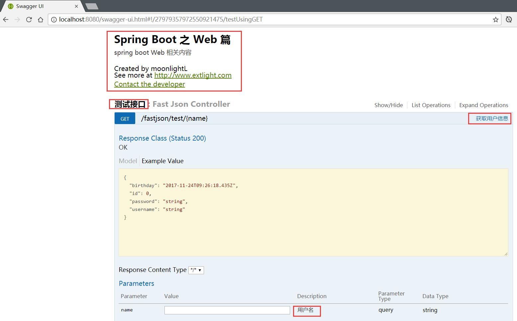Bookmark this page with the star icon
Viewport: 517px width, 321px height.
click(496, 20)
